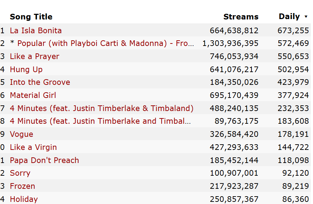
Task: Open the La Isla Bonita song link
Action: pos(36,30)
